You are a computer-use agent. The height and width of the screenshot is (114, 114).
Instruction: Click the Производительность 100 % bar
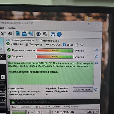pyautogui.click(x=55, y=51)
